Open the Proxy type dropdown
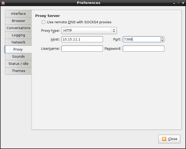 [x=89, y=31]
